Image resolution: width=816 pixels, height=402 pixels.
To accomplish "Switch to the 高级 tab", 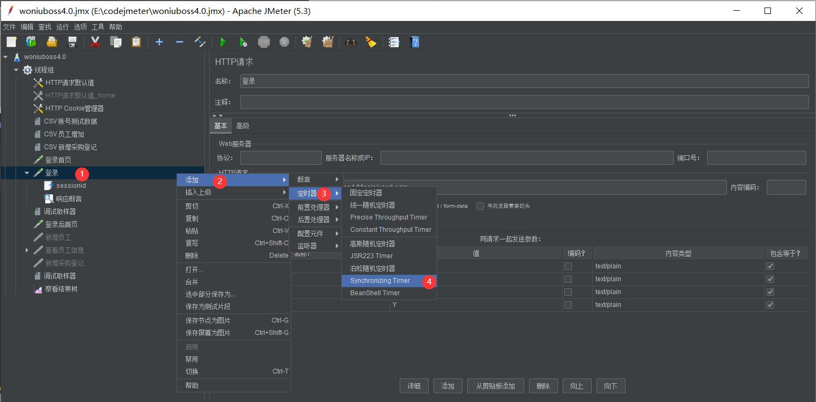I will [x=242, y=126].
